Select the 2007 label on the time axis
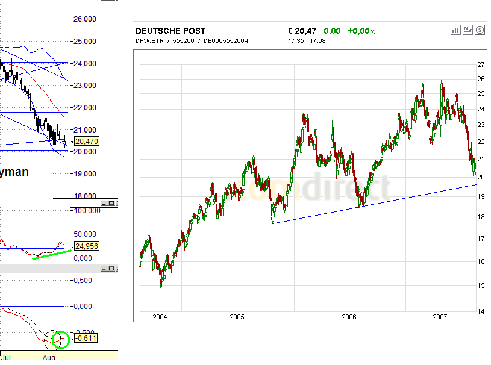This screenshot has width=491, height=365. pos(440,316)
